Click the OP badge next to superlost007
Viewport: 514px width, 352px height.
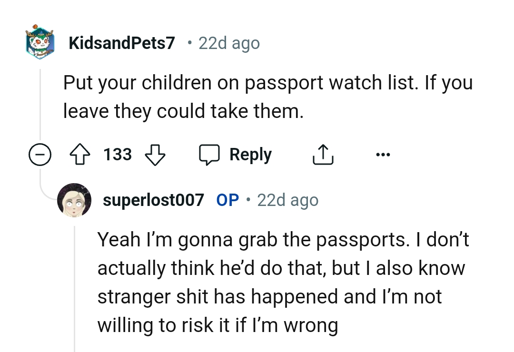[x=227, y=200]
